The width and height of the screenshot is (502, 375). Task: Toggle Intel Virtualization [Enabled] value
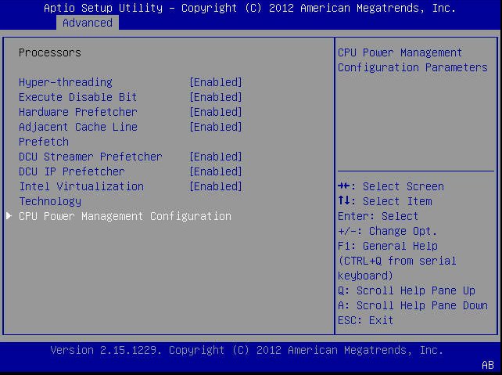[x=216, y=186]
